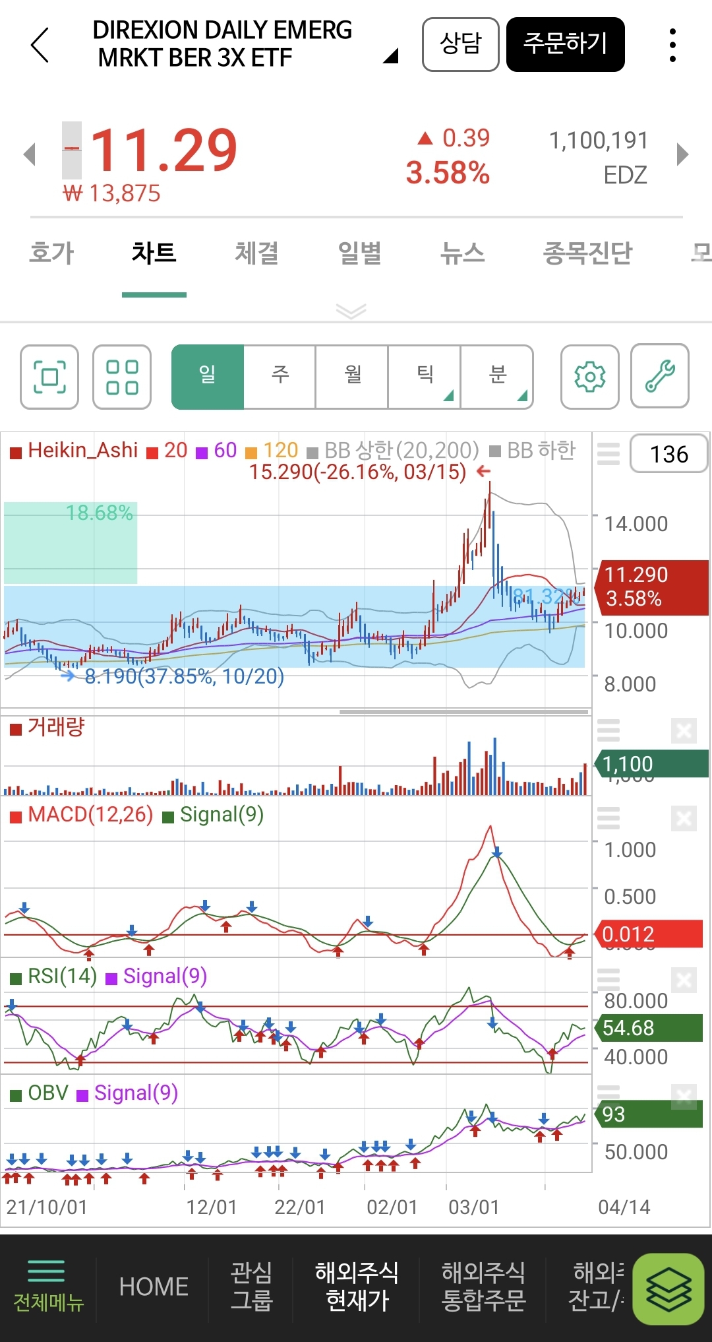Open RSI panel menu handle
Image resolution: width=712 pixels, height=1342 pixels.
point(608,980)
